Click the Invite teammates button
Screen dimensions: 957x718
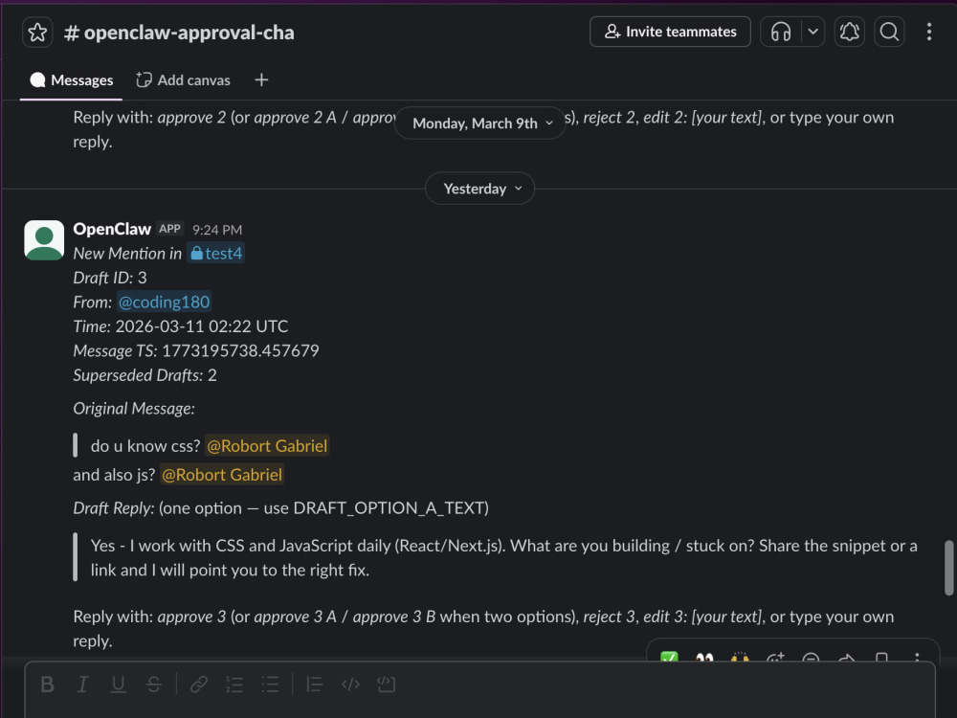(670, 32)
